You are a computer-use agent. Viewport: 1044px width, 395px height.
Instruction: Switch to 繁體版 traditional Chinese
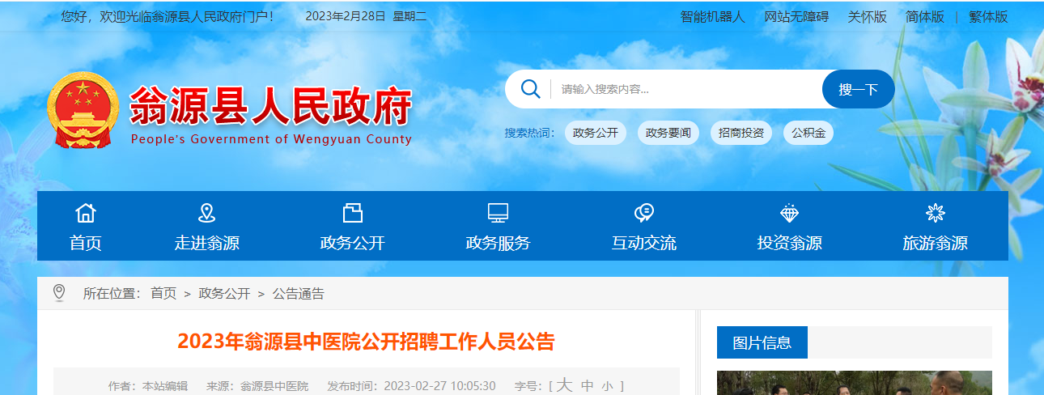988,16
